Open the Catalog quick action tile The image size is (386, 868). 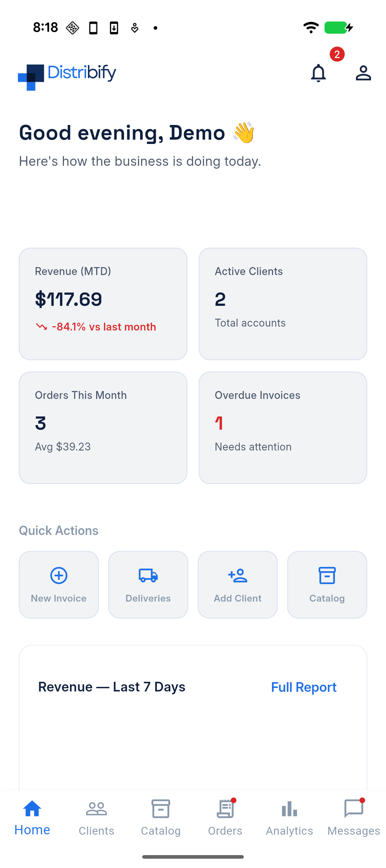(x=327, y=584)
